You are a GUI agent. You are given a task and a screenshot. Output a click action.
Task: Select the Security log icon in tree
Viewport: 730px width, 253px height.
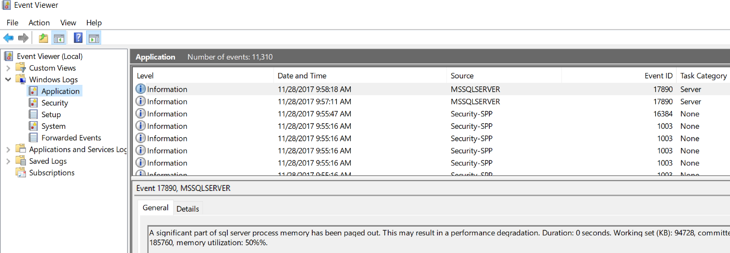(x=33, y=103)
